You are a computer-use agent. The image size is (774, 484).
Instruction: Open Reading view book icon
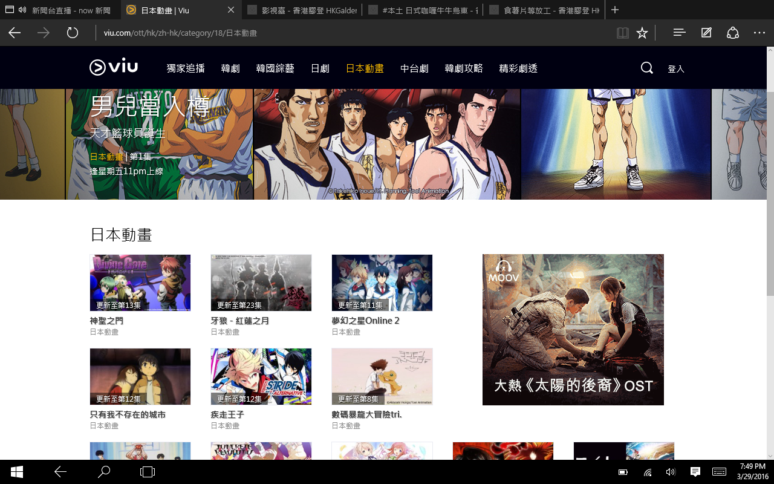[x=622, y=33]
